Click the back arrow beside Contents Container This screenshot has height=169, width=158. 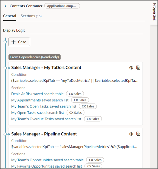(5, 6)
